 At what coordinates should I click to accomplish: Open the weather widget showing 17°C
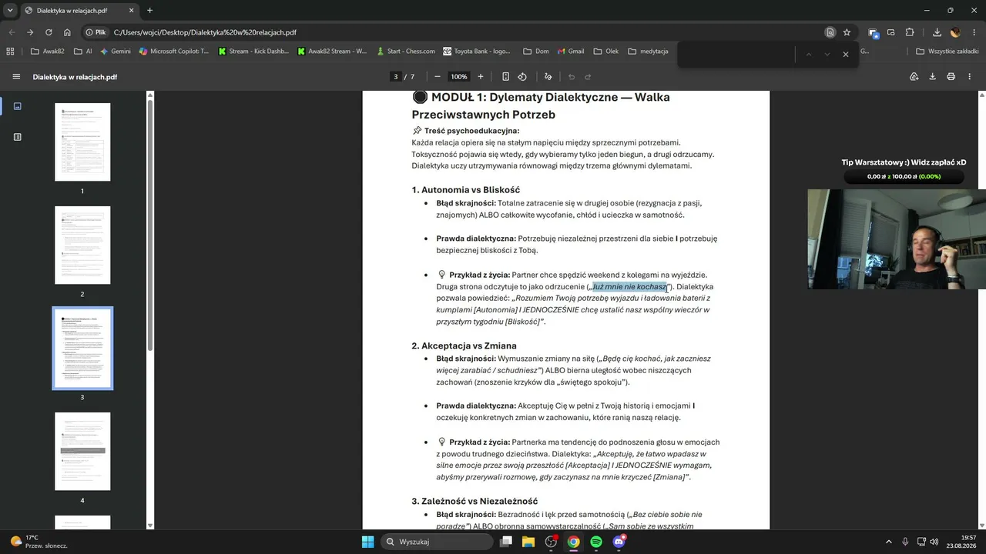point(39,542)
